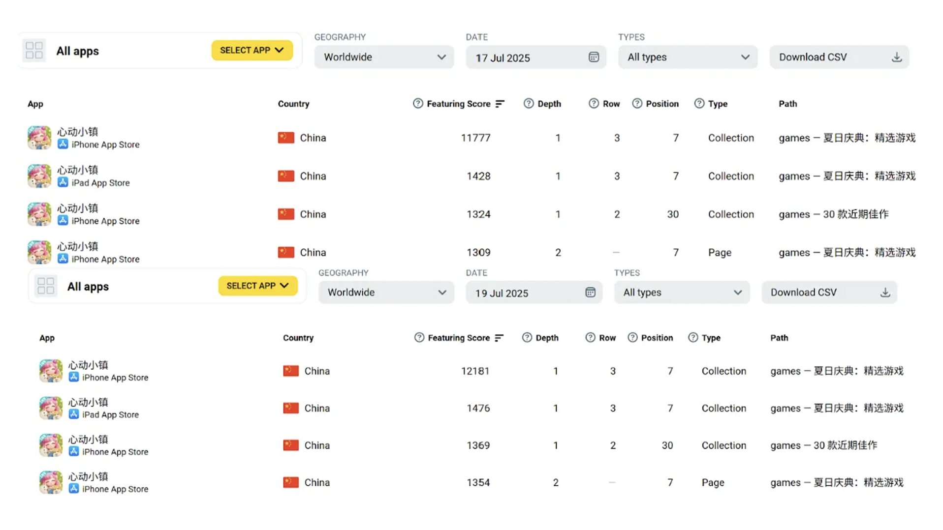Click Row help icon in 19 Jul table

click(590, 338)
